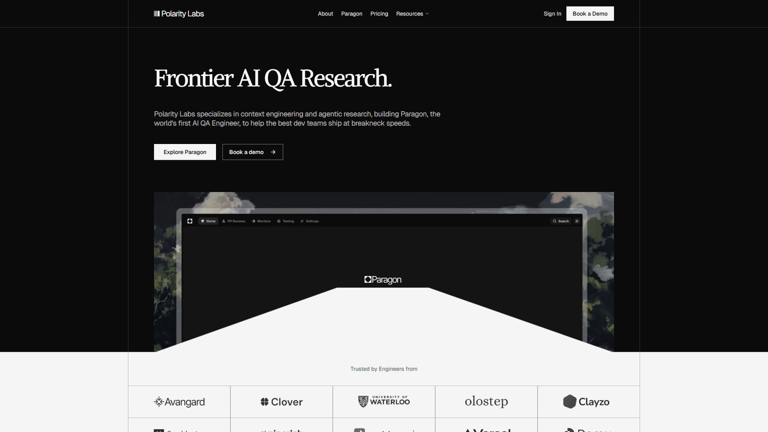Click the arrow on Book a demo
The height and width of the screenshot is (432, 768).
[x=273, y=152]
